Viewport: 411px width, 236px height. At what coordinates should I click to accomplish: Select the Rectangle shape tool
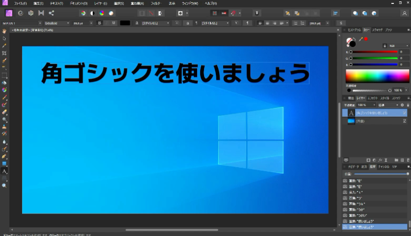coord(4,164)
